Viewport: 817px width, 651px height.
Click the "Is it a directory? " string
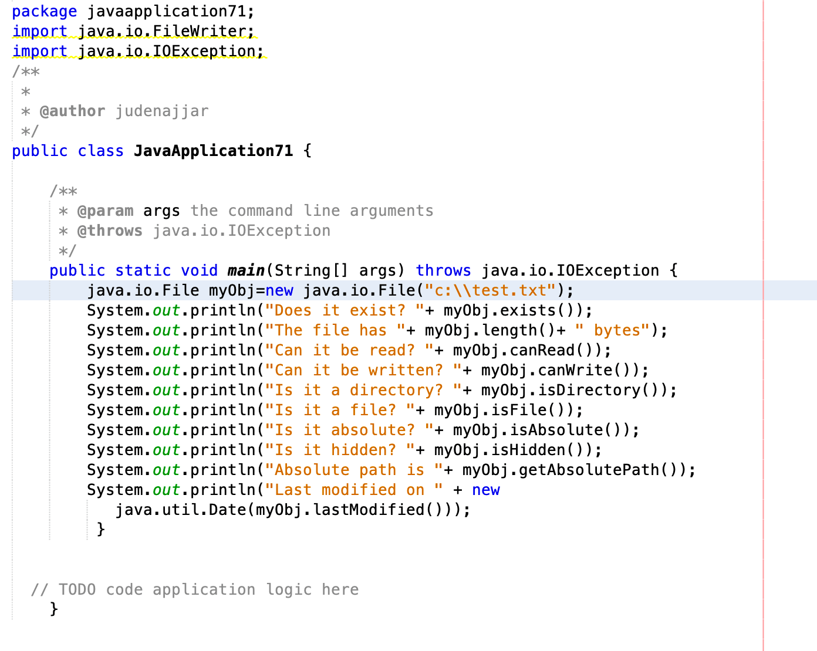pos(363,391)
